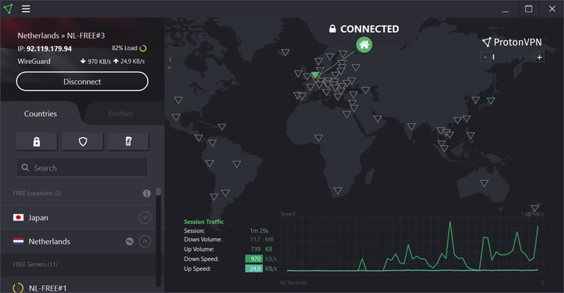Click the Up Volume 739 KB value
The height and width of the screenshot is (293, 564).
pos(262,249)
